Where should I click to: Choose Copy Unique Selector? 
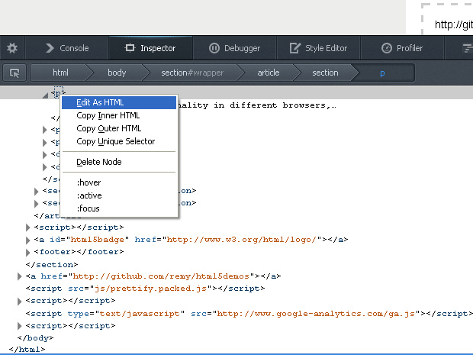tap(119, 141)
